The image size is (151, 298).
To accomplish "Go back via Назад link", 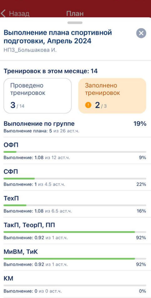I will [19, 13].
